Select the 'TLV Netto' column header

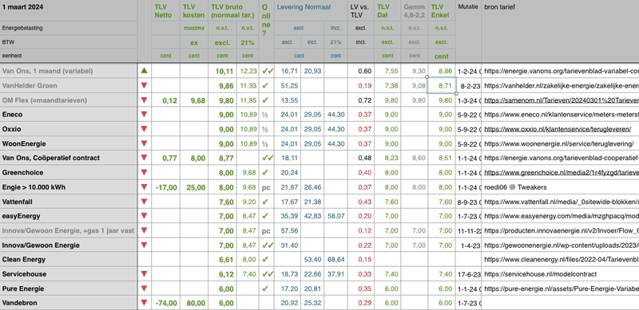point(165,11)
